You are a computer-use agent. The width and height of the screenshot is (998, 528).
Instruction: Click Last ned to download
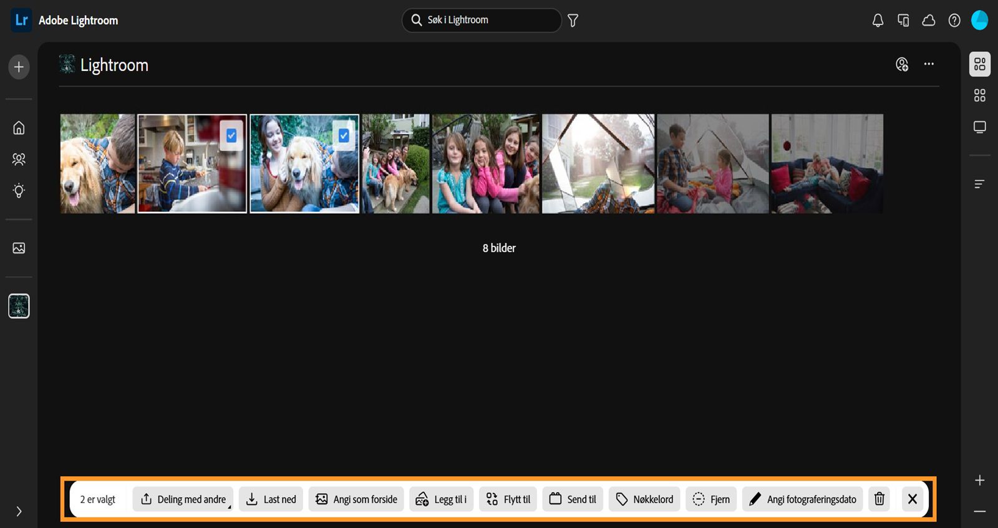point(271,499)
